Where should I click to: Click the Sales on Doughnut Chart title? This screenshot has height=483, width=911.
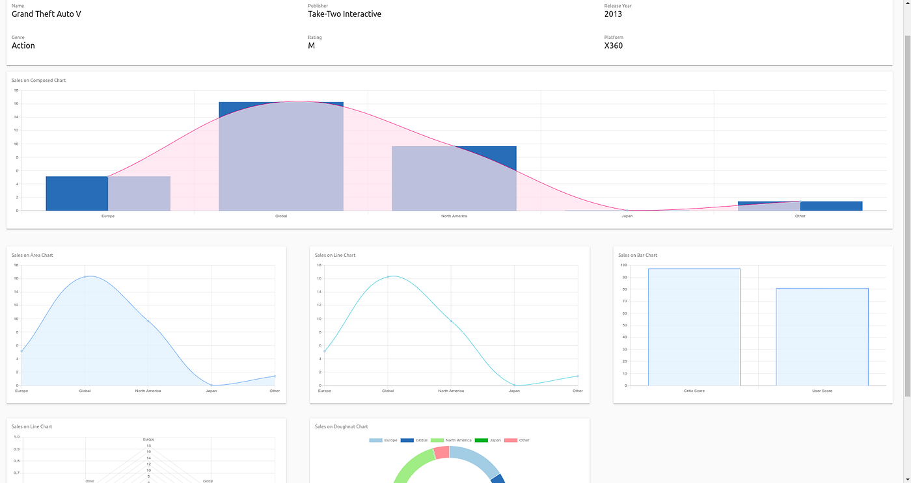click(x=342, y=427)
